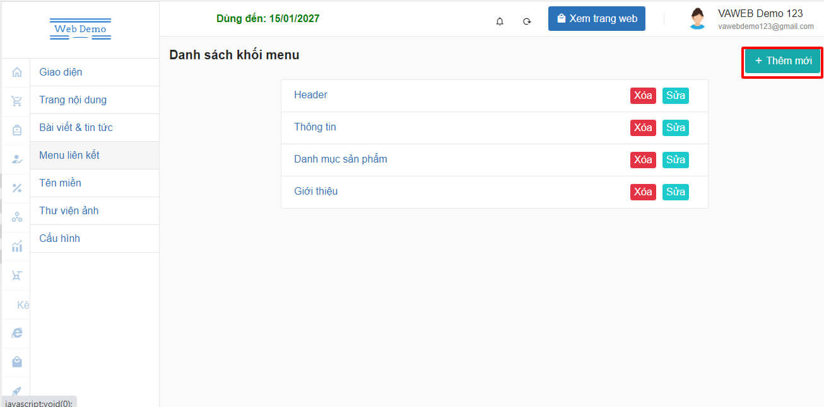Click the refresh icon in the header

click(x=527, y=21)
